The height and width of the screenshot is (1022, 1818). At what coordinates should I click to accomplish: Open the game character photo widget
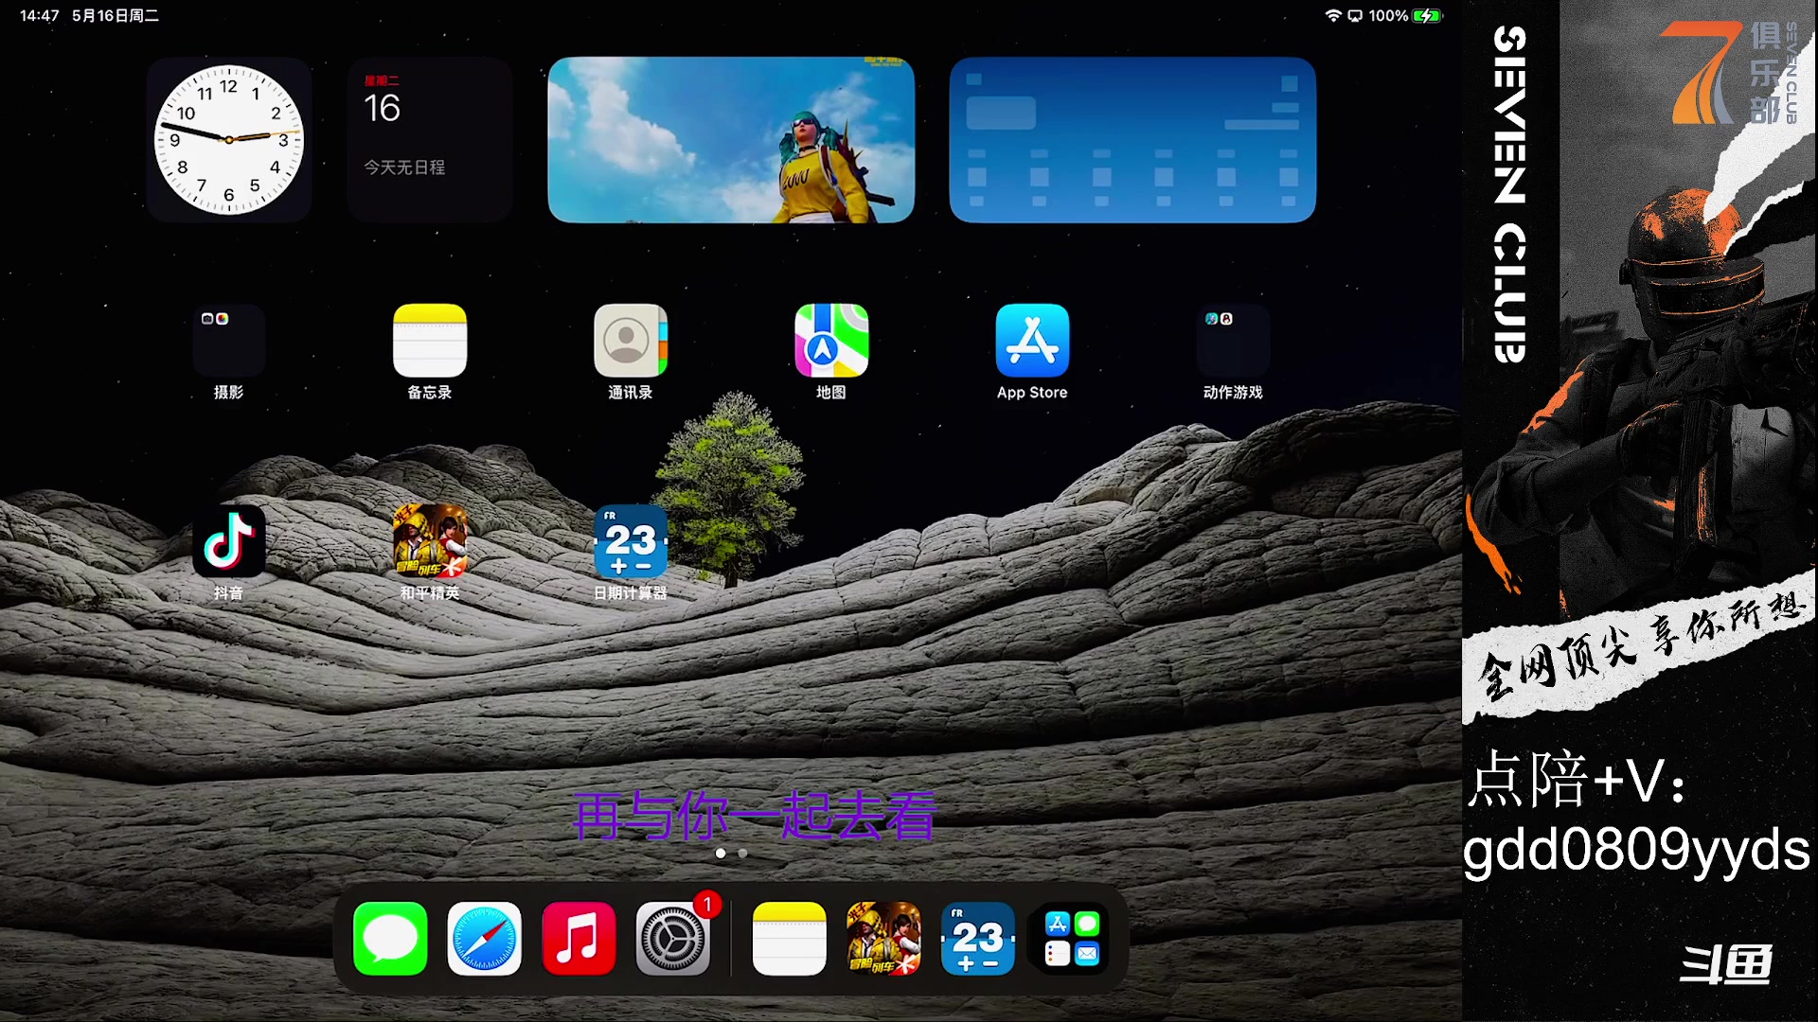(x=731, y=140)
